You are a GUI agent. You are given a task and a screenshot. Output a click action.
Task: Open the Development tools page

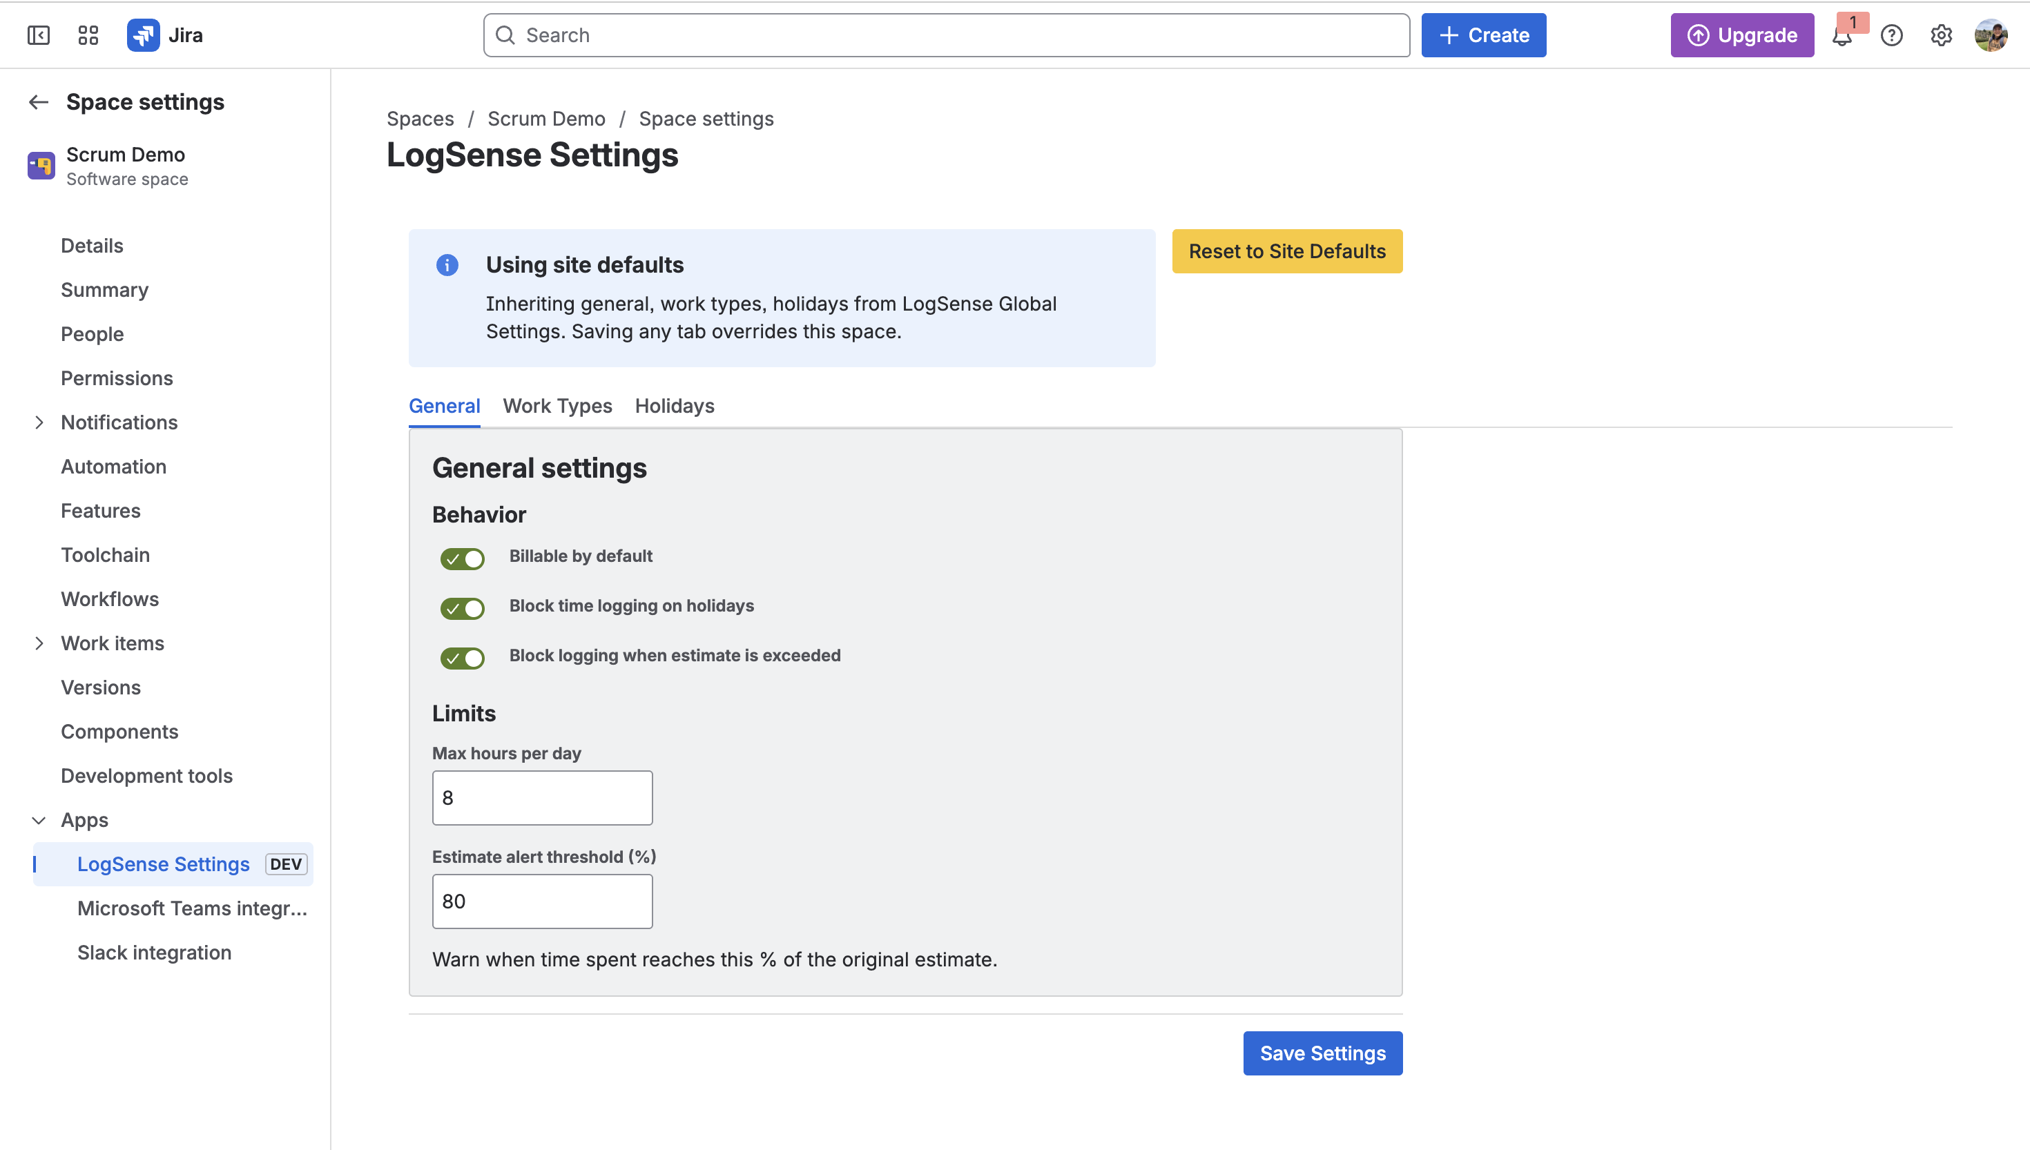pos(147,777)
